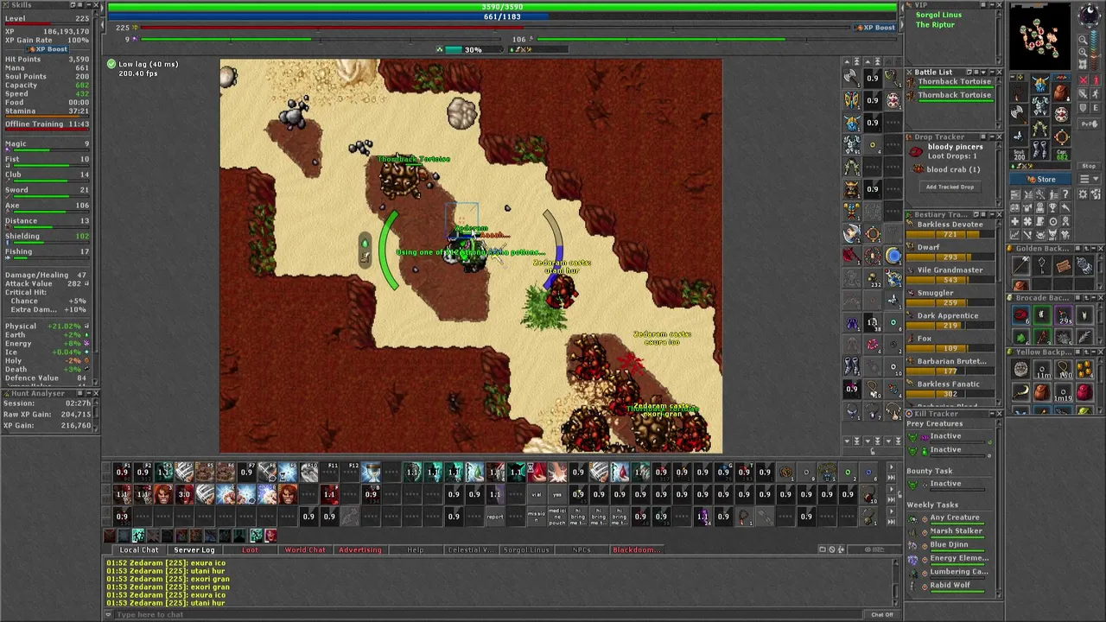1106x622 pixels.
Task: Click the options hamburger menu below Stop
Action: [x=1090, y=179]
